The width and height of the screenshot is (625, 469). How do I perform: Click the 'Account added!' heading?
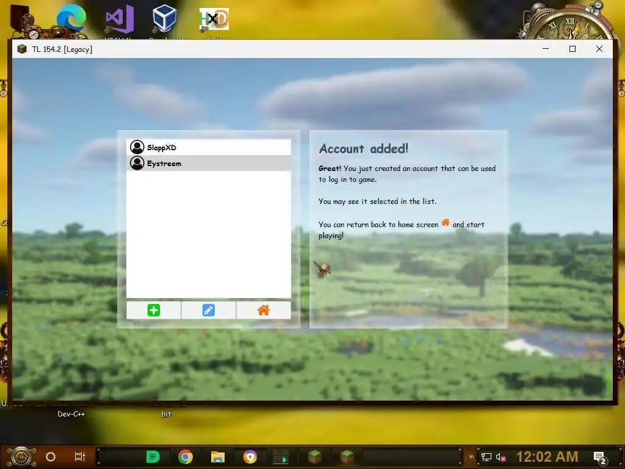click(364, 149)
